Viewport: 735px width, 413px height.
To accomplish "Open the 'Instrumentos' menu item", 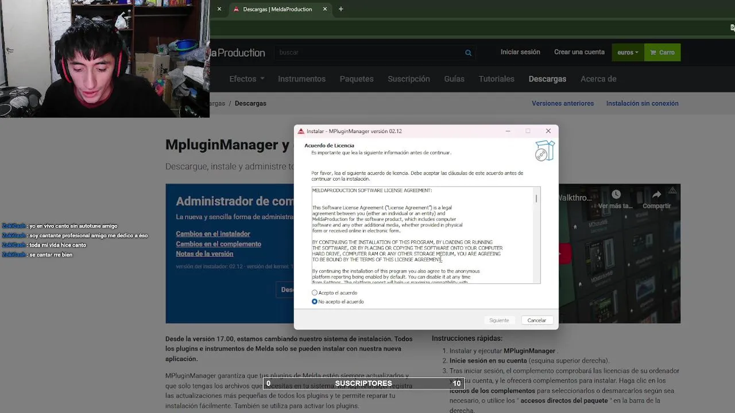I will tap(301, 79).
